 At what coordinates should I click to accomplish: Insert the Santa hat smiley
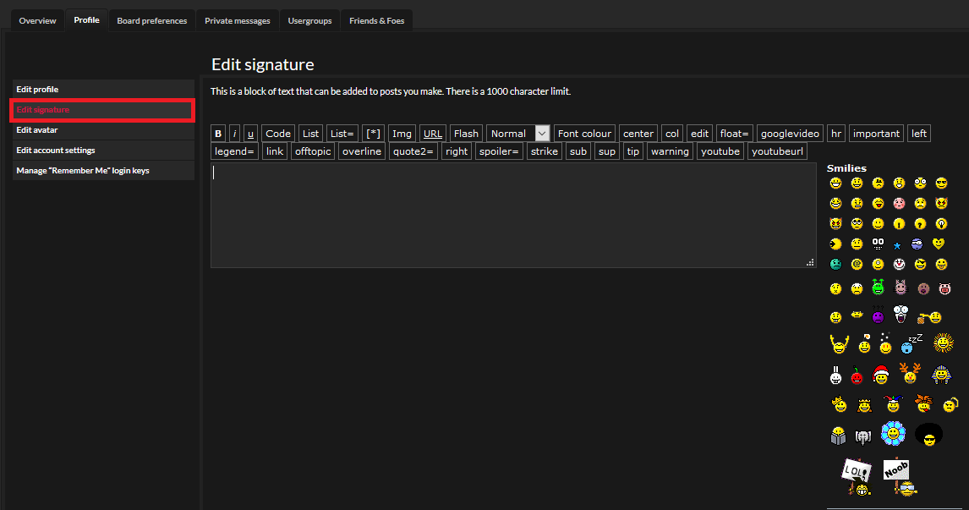point(880,375)
